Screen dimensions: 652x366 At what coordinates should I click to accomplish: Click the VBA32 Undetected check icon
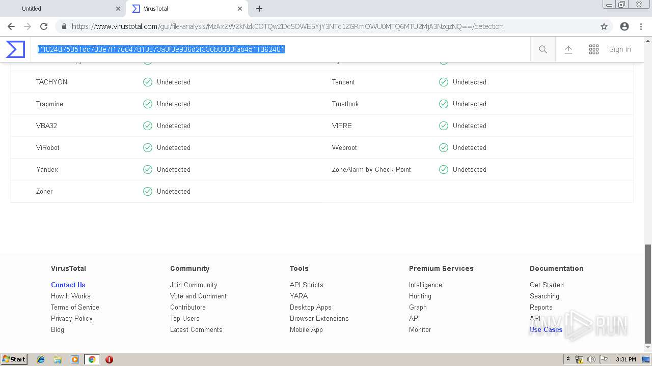pyautogui.click(x=148, y=126)
